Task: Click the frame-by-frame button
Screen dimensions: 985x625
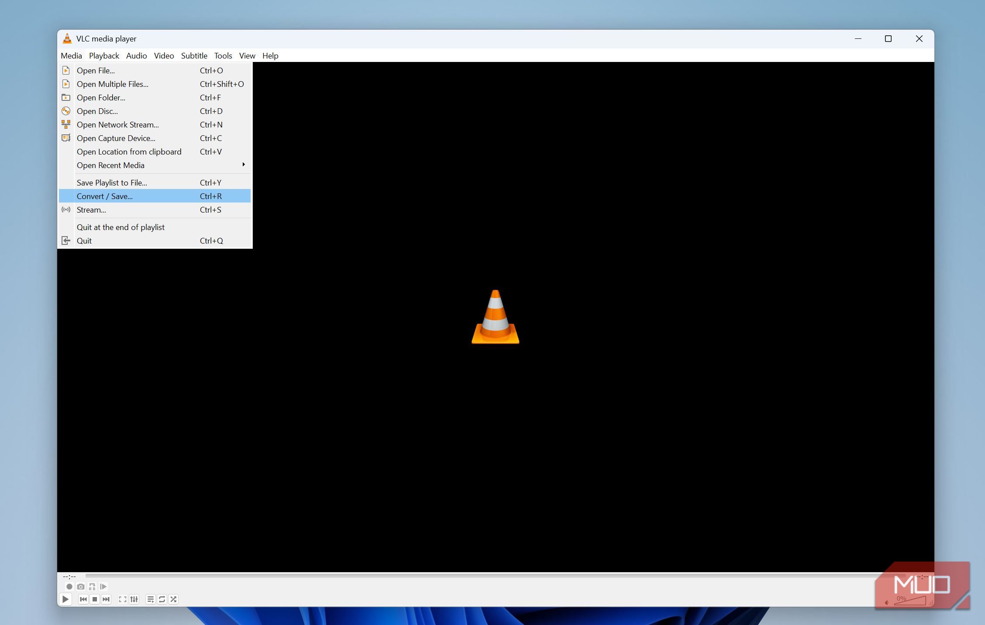Action: coord(103,587)
